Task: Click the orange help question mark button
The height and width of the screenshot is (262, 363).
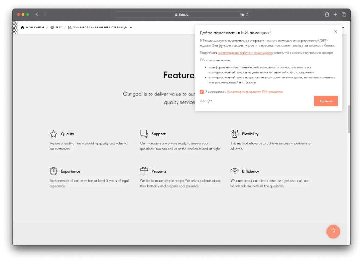Action: 333,232
